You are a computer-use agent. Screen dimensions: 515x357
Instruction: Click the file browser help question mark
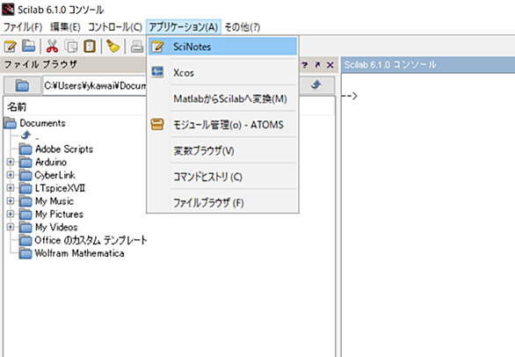(304, 65)
